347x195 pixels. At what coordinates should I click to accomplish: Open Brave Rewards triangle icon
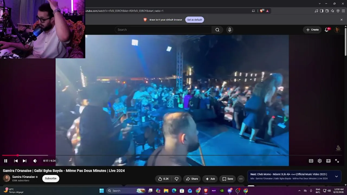click(267, 11)
